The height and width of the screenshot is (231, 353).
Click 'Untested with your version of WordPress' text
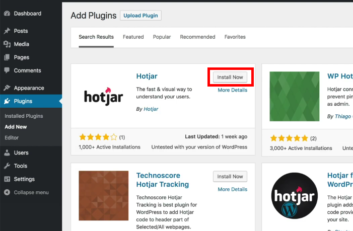(199, 147)
